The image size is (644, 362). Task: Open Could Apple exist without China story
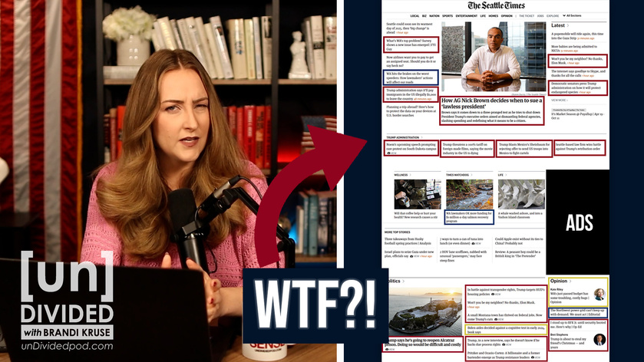[x=519, y=241]
